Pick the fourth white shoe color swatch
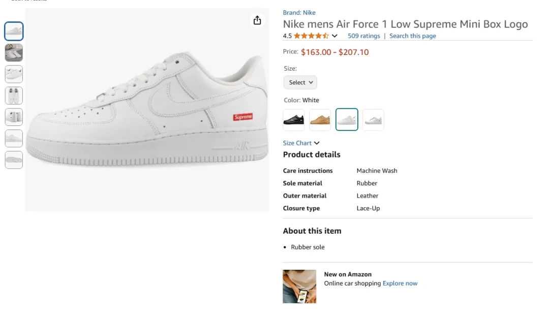Screen dimensions: 549x318 pyautogui.click(x=373, y=120)
